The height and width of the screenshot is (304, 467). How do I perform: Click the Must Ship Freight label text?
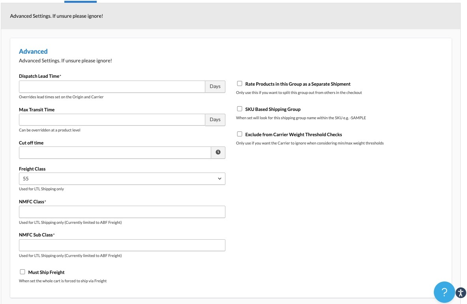pos(46,272)
